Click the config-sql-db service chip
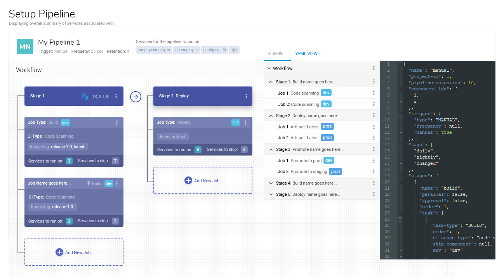The image size is (504, 280). point(215,50)
